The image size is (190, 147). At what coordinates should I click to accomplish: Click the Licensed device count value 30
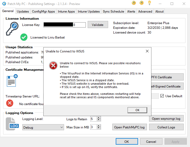[149, 32]
